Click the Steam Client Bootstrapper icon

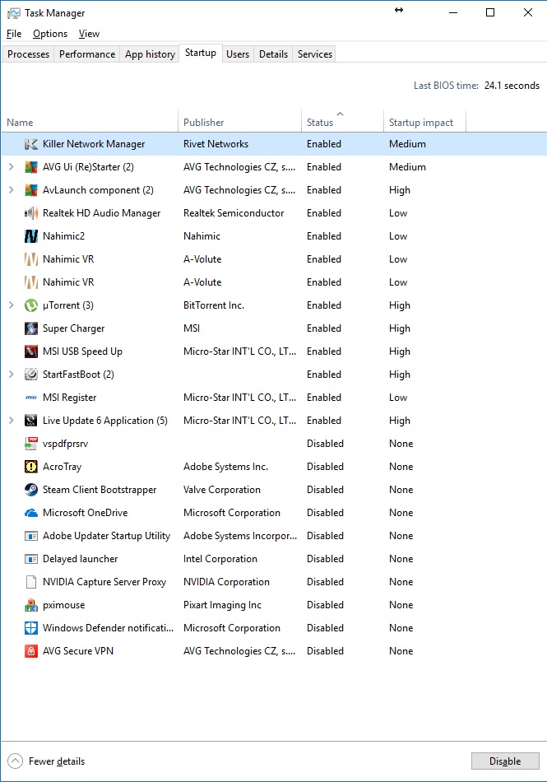31,490
